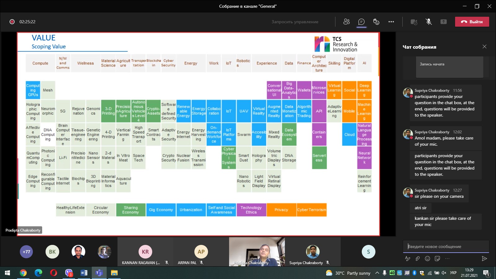Switch to the Teams app in the taskbar
496x279 pixels.
click(x=99, y=273)
